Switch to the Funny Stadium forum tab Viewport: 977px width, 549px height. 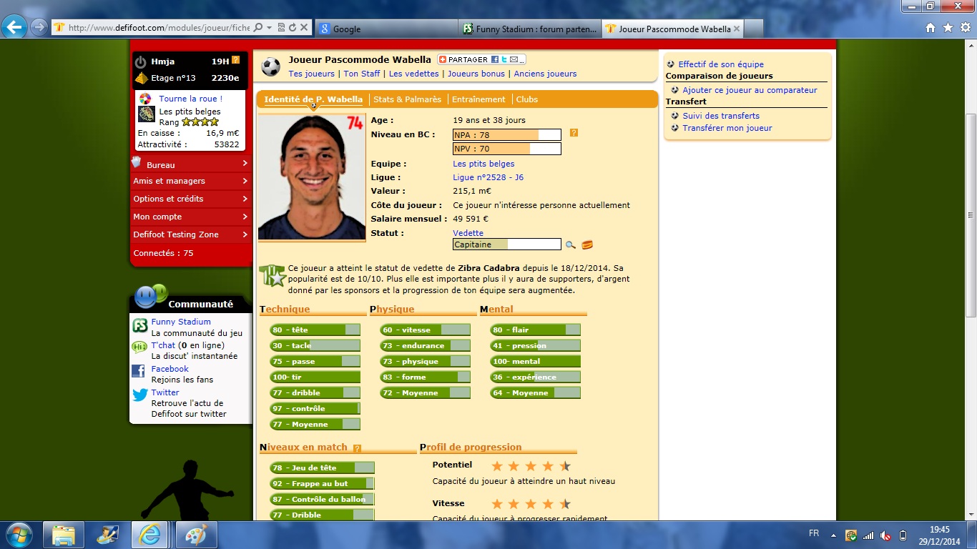(x=530, y=29)
